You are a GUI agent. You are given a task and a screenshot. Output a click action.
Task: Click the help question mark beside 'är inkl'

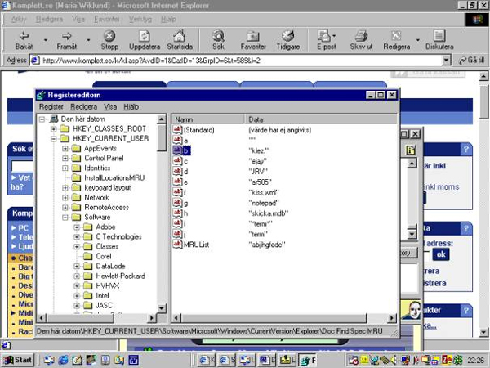(x=466, y=150)
